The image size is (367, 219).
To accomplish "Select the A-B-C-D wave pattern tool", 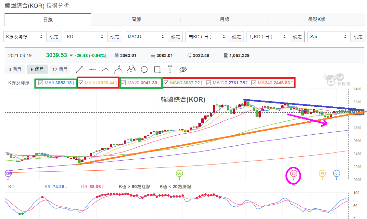I will 131,69.
